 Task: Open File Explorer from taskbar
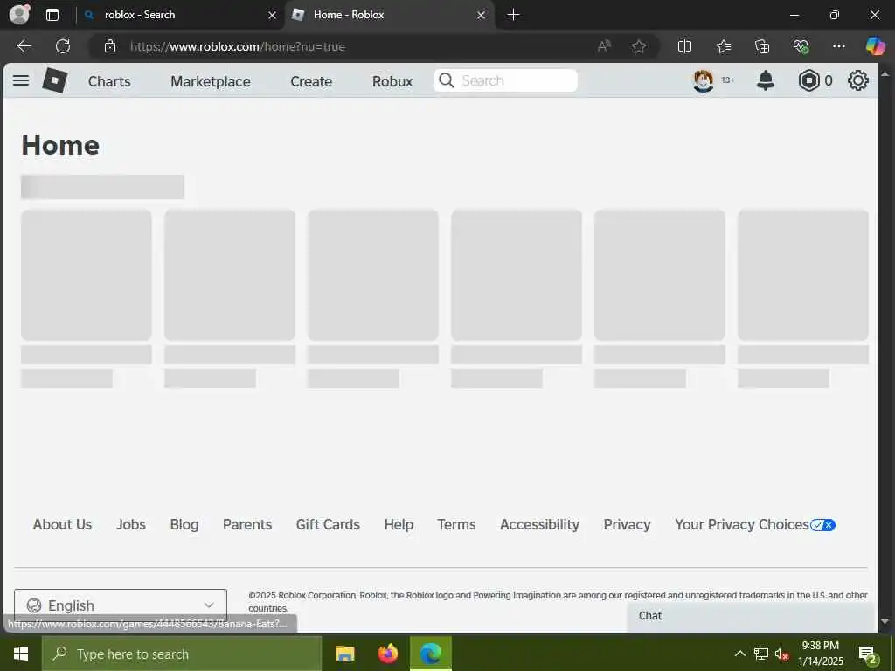[344, 654]
